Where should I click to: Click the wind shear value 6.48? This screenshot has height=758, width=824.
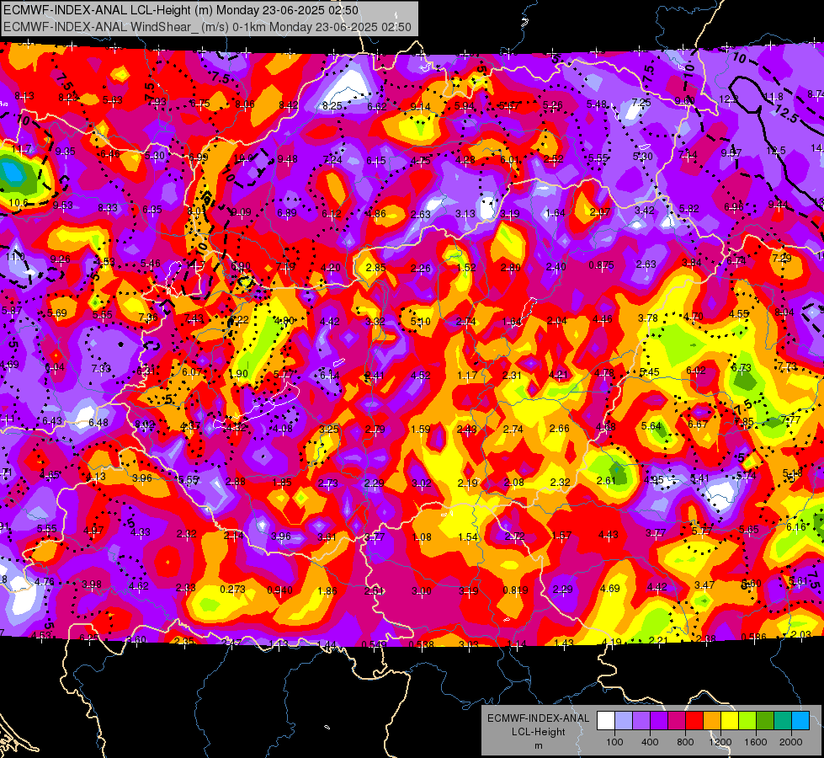pos(98,423)
